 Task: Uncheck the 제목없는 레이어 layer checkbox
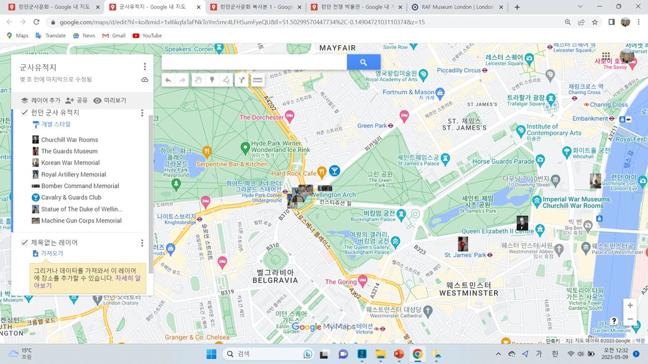point(24,242)
